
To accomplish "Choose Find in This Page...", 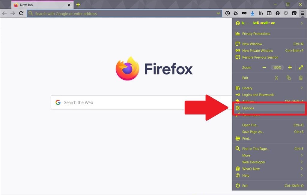I will [x=270, y=149].
